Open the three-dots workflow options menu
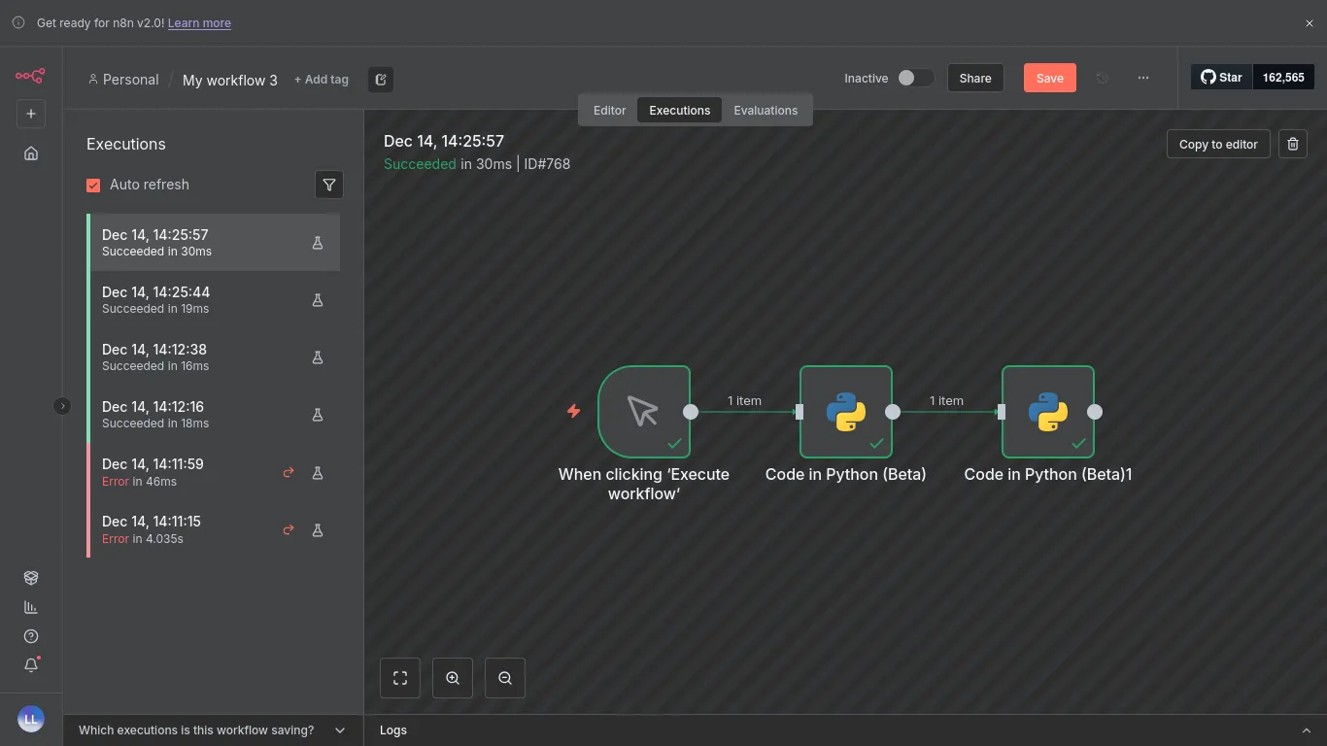 pyautogui.click(x=1143, y=78)
